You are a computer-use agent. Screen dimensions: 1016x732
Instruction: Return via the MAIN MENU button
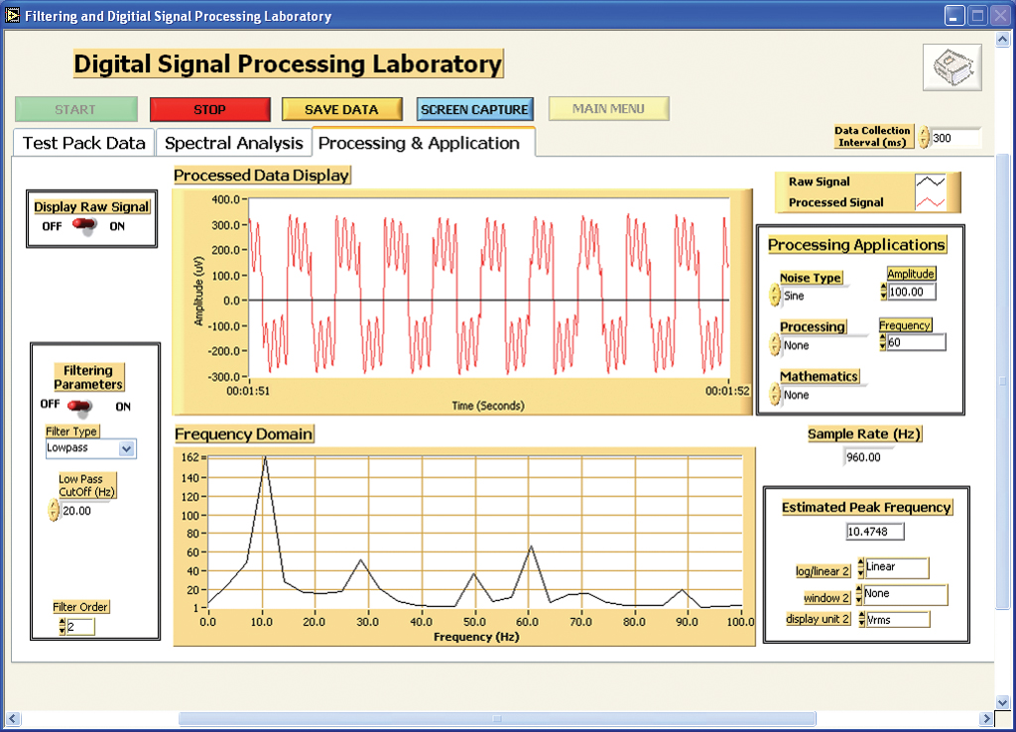(x=608, y=108)
